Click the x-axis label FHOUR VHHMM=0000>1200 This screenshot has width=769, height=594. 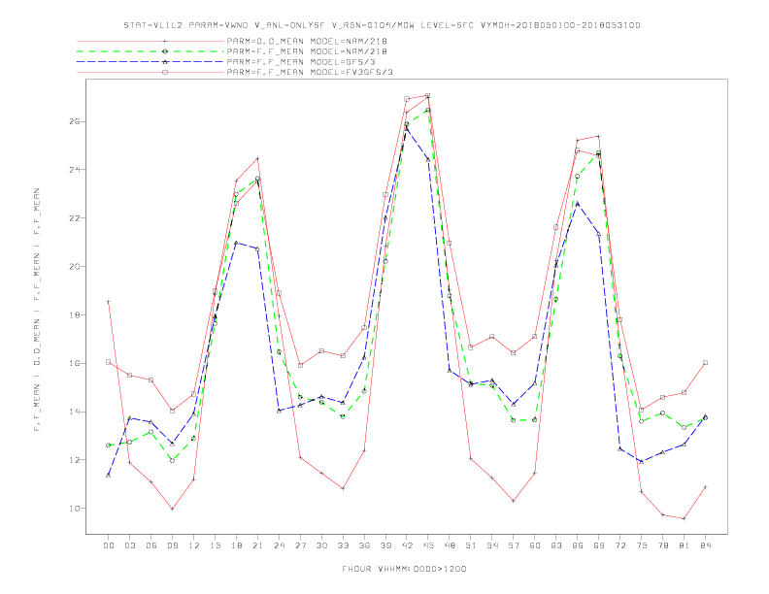tap(404, 569)
